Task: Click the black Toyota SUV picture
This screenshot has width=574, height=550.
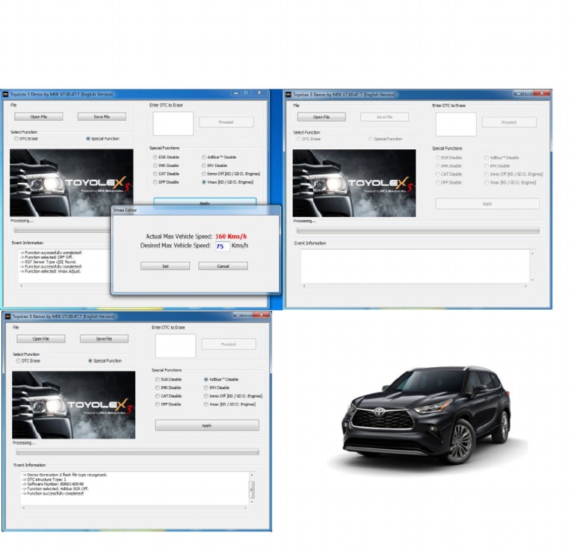Action: (427, 415)
